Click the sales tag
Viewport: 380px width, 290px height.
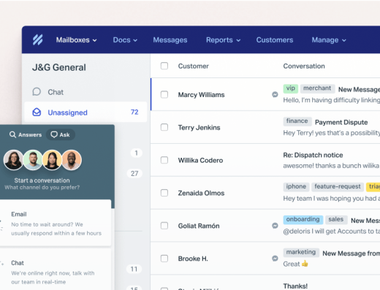(336, 220)
